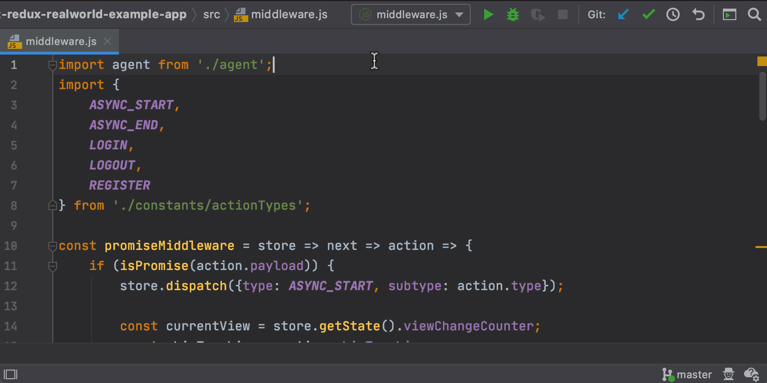The image size is (767, 383).
Task: Show Git history via the clock icon
Action: tap(673, 15)
